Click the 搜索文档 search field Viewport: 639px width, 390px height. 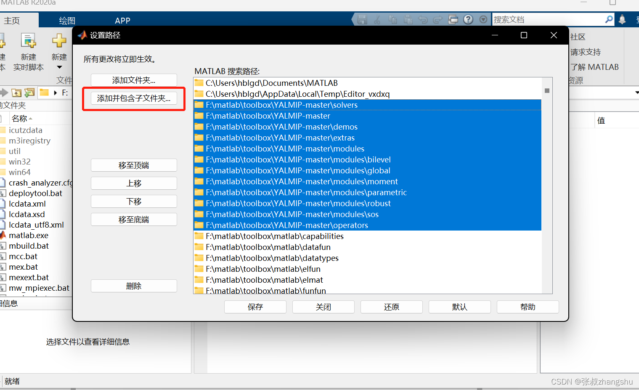pyautogui.click(x=548, y=19)
